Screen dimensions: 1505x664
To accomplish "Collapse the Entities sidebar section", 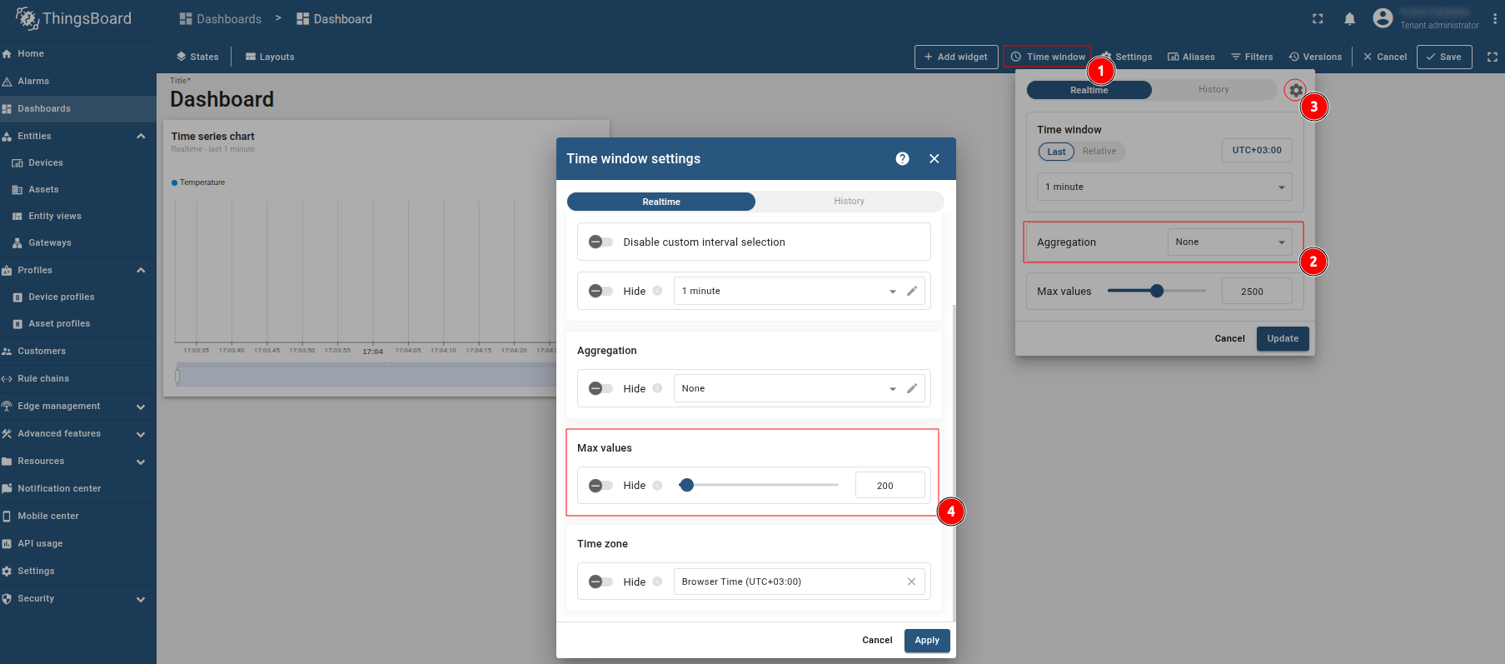I will click(x=140, y=136).
